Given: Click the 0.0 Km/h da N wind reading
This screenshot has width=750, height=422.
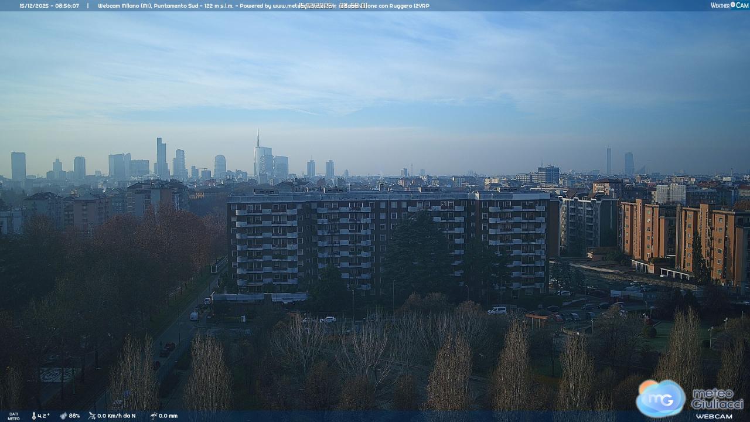Looking at the screenshot, I should pos(117,416).
